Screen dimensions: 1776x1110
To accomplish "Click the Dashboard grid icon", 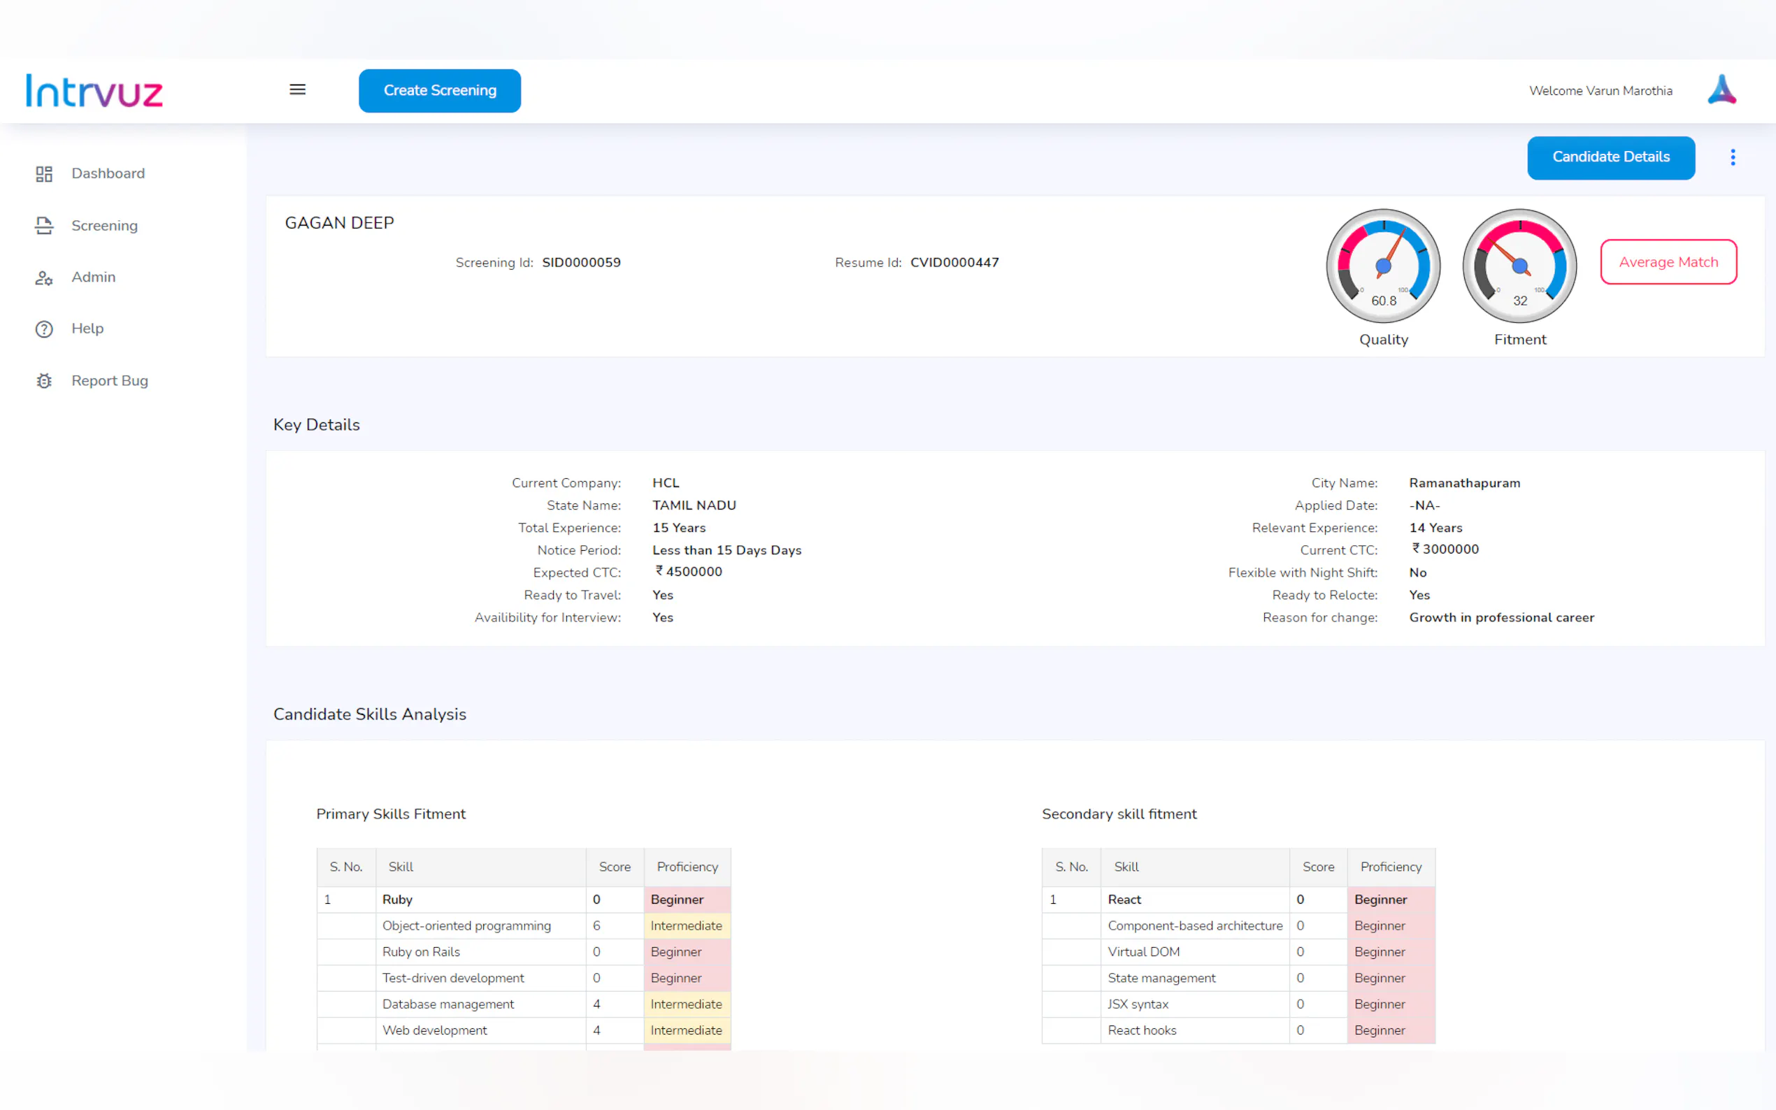I will (44, 174).
